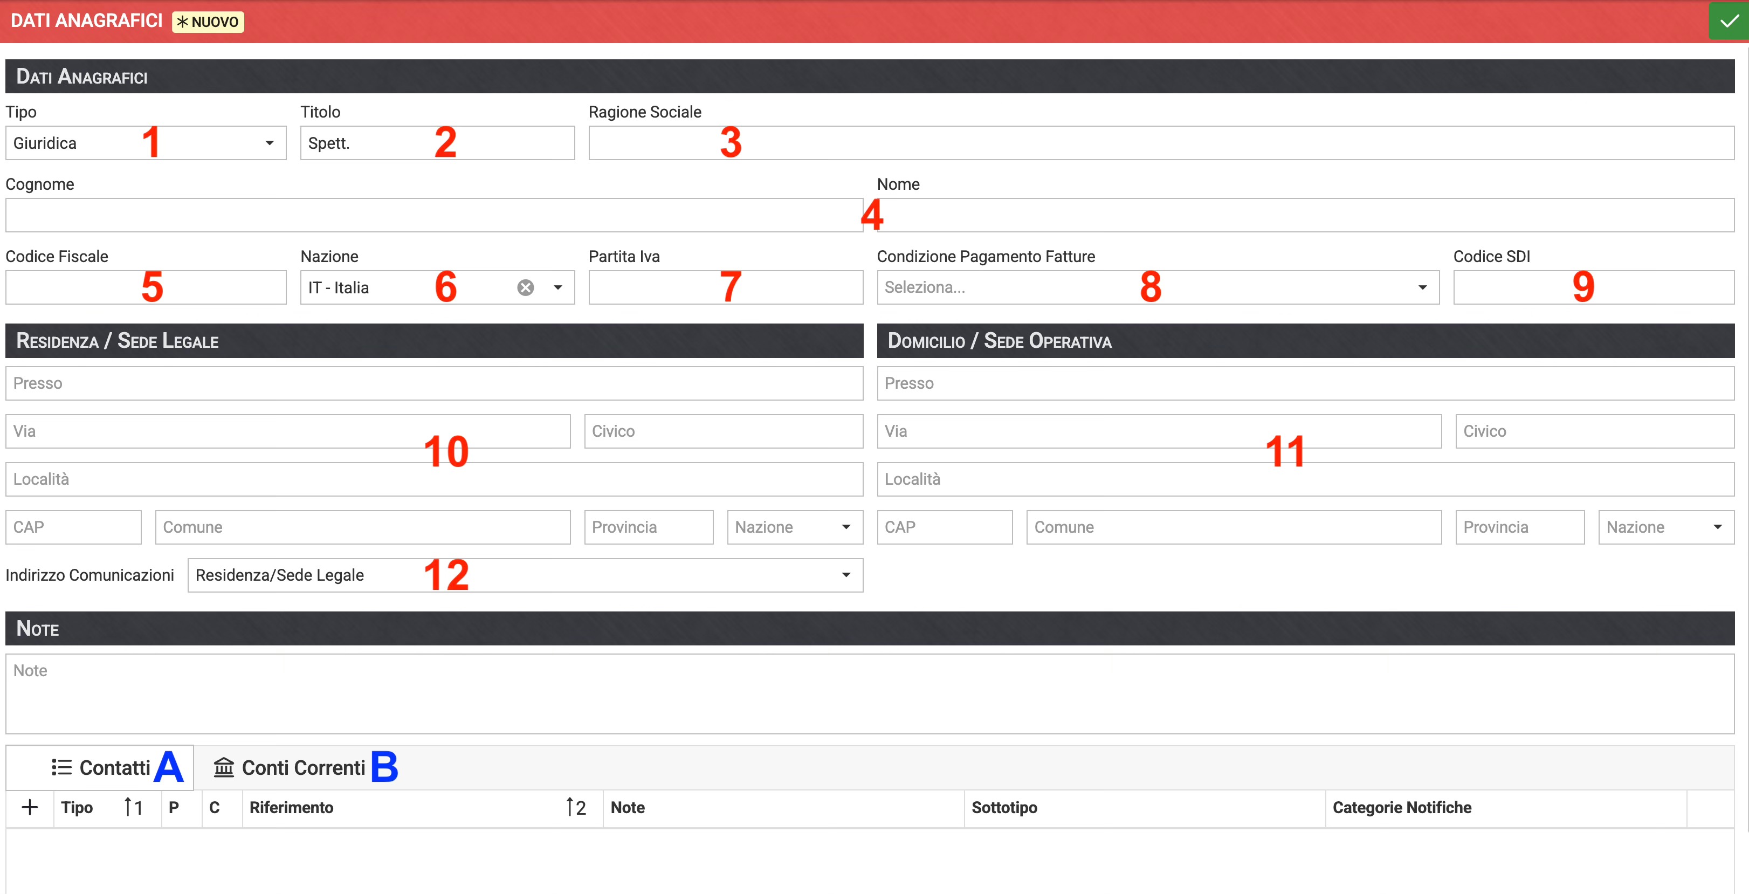Click the list icon of Contatti
This screenshot has width=1749, height=894.
pos(62,768)
